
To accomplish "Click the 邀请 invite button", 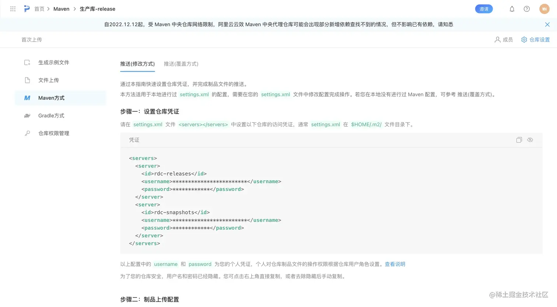I will click(484, 9).
